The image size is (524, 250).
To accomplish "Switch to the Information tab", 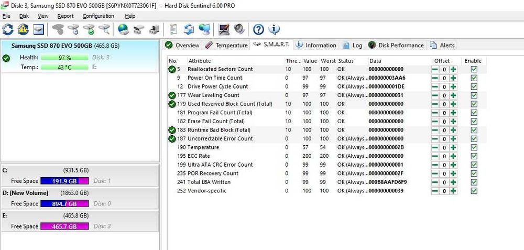I will (x=316, y=45).
